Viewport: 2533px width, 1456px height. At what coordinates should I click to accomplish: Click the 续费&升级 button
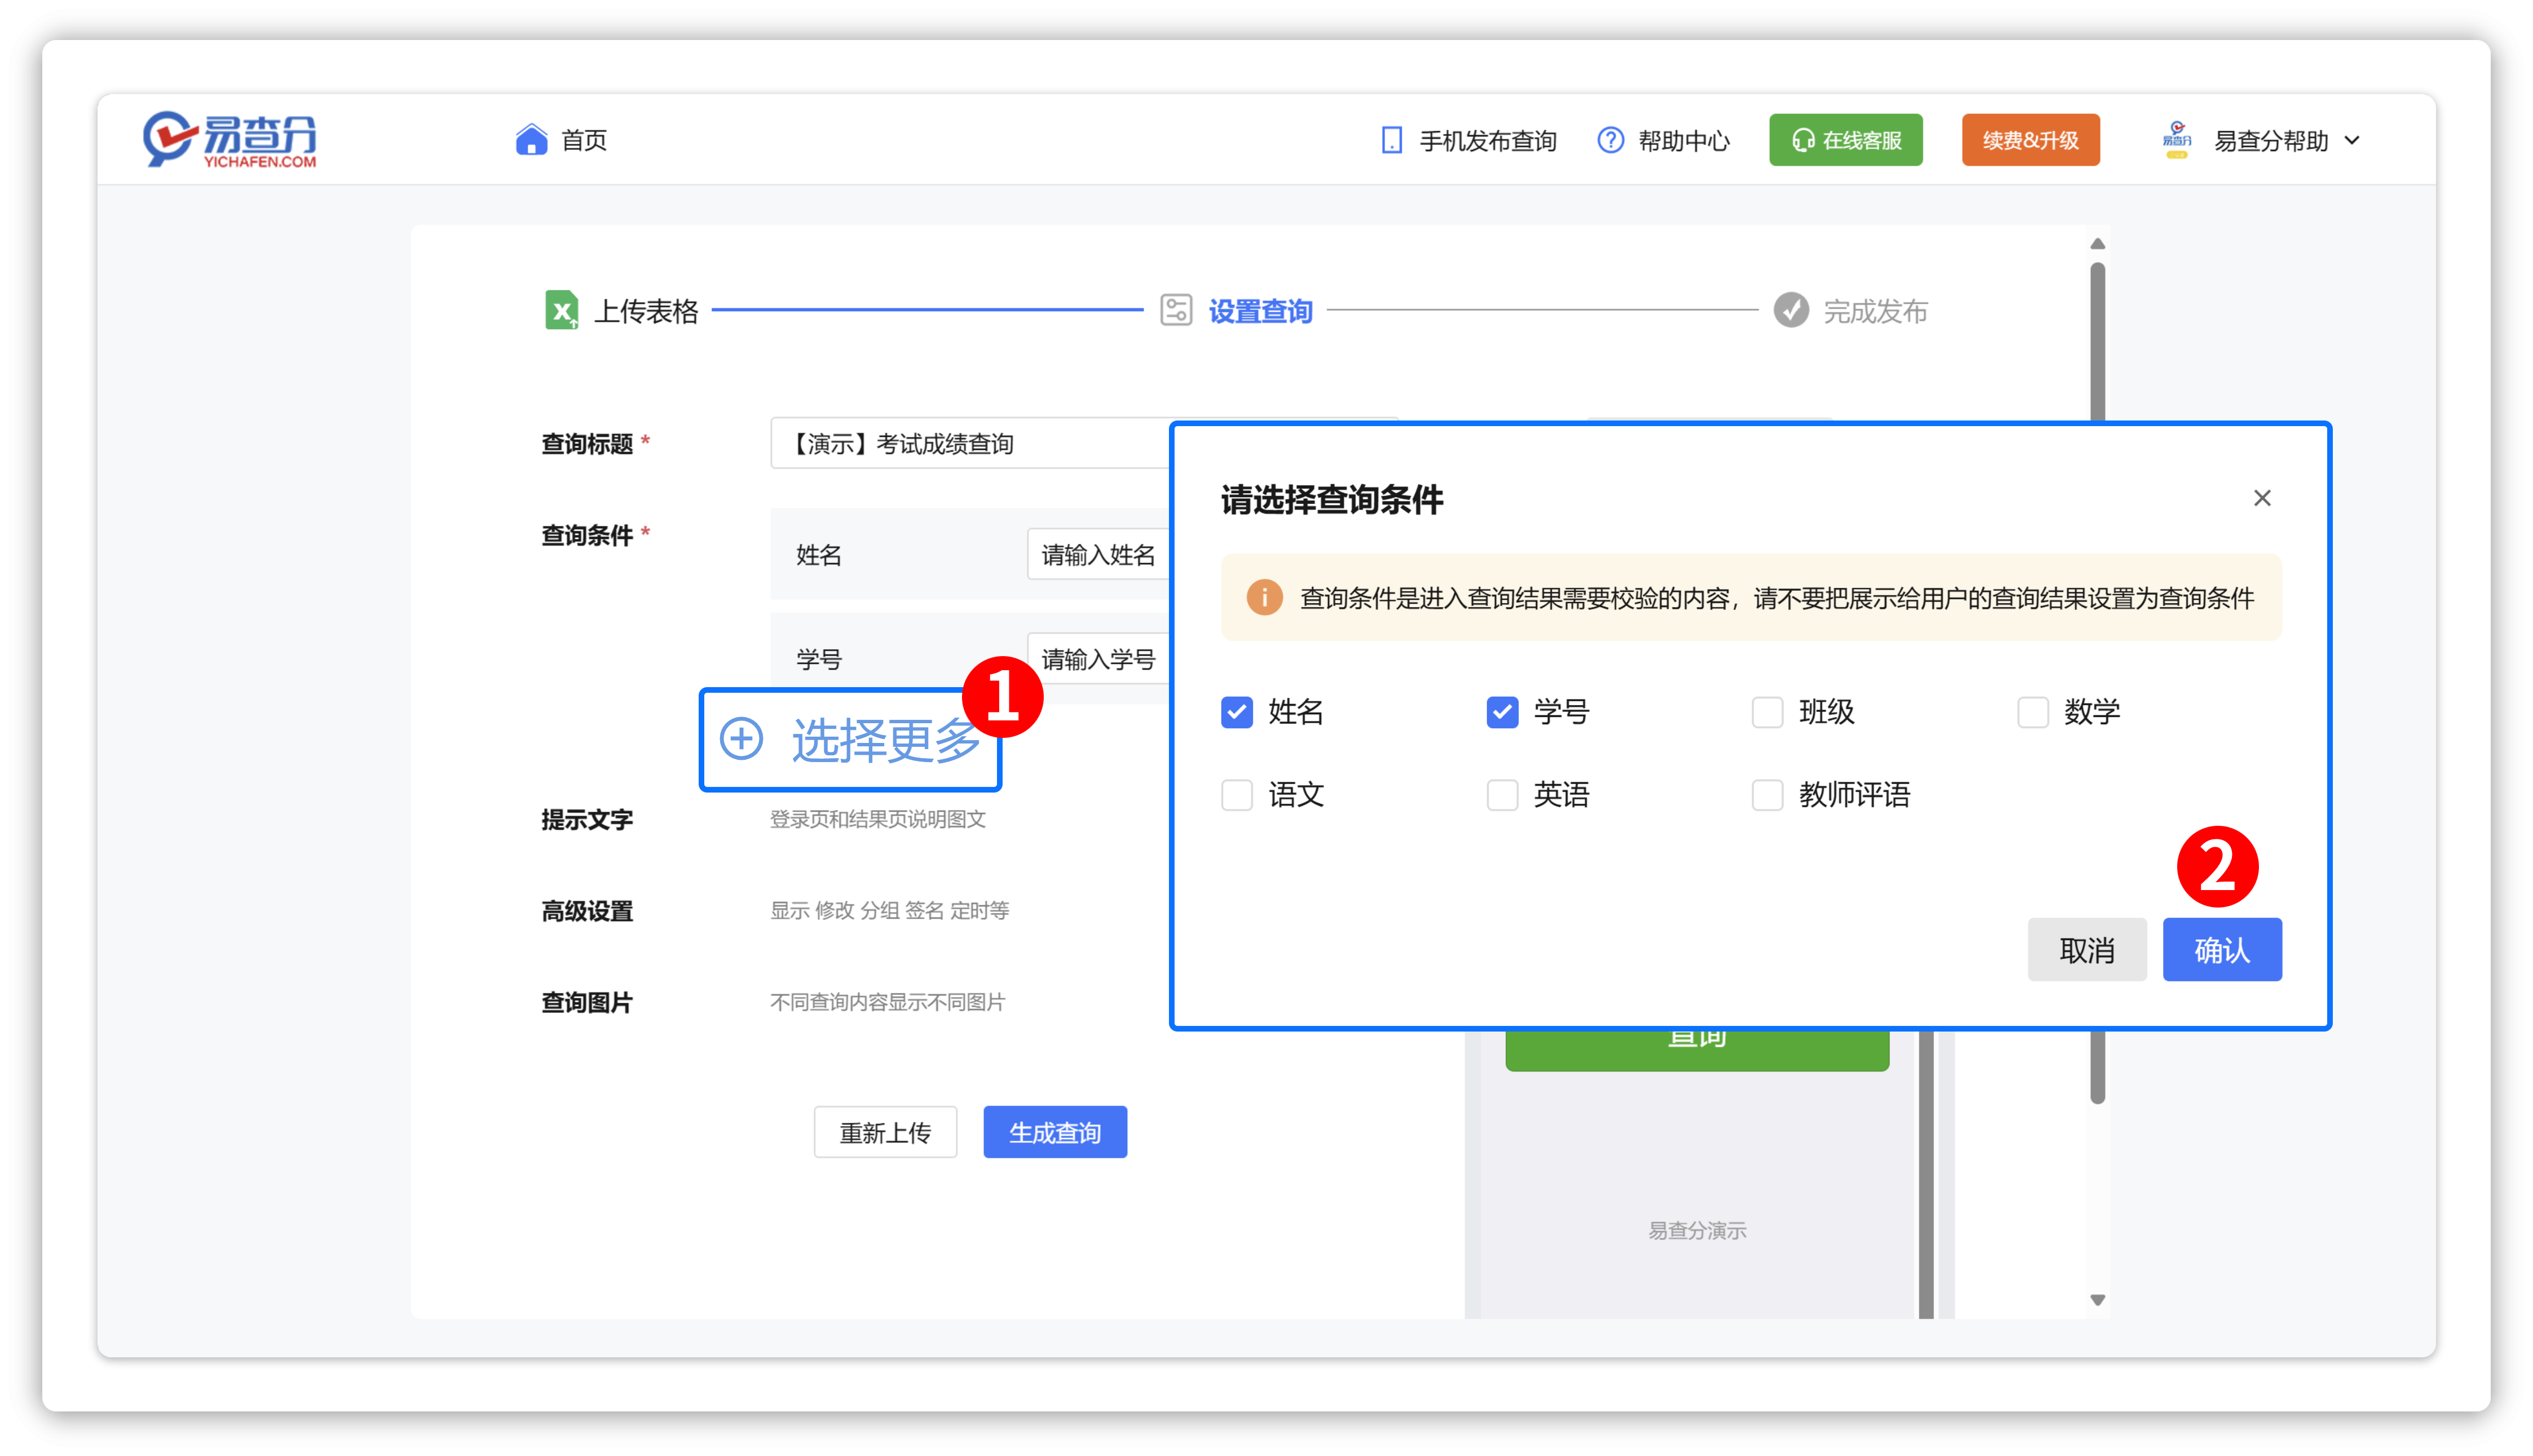pyautogui.click(x=2030, y=140)
